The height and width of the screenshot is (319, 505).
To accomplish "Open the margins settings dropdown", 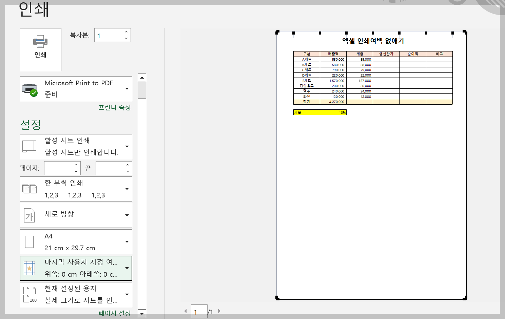I will (x=128, y=268).
